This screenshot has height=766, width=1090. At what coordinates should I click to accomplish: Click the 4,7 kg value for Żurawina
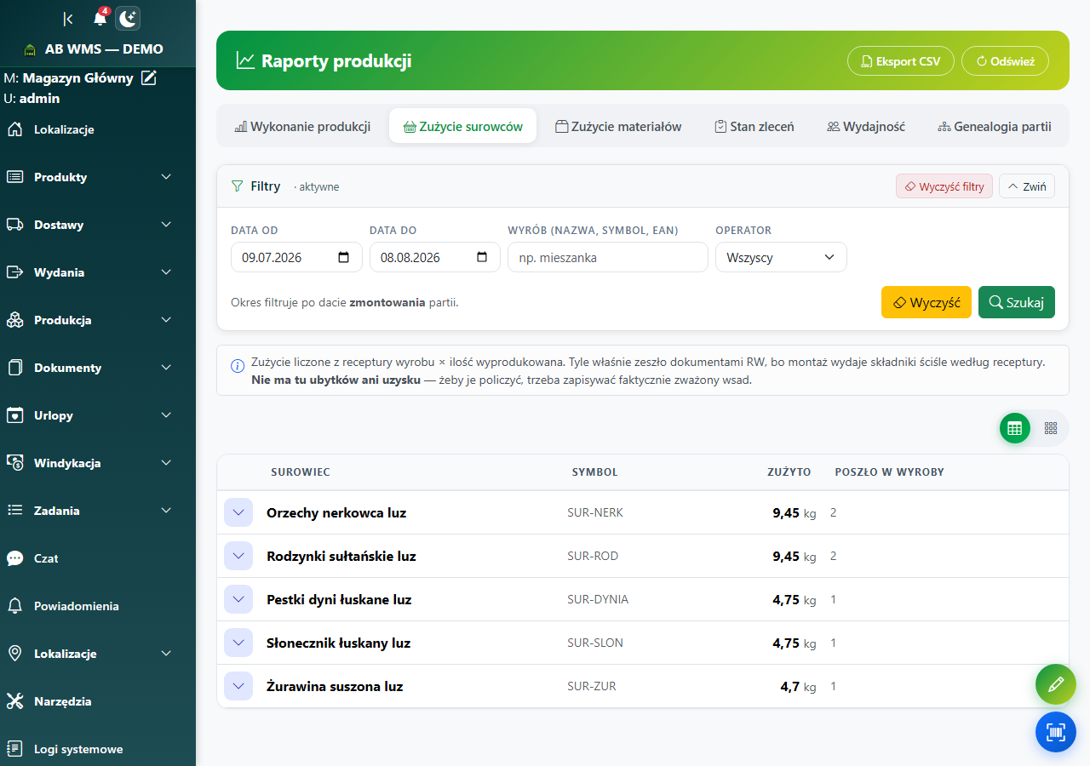pyautogui.click(x=799, y=686)
